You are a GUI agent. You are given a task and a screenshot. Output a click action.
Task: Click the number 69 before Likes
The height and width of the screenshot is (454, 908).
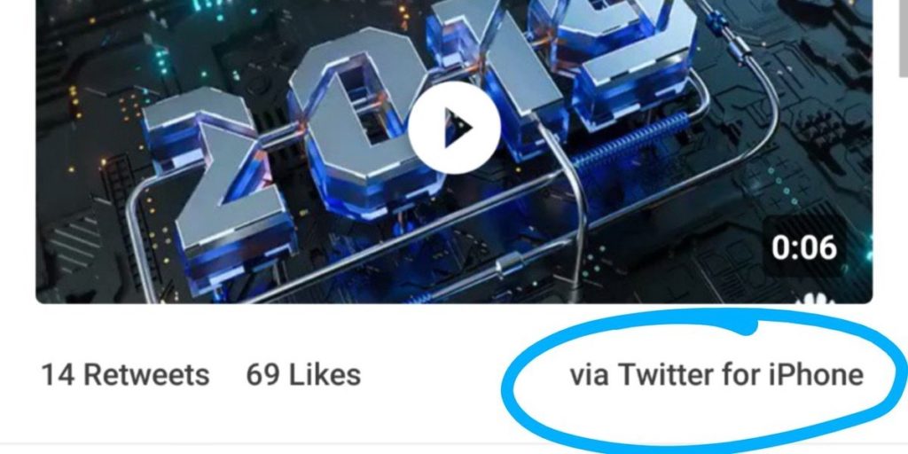(262, 375)
